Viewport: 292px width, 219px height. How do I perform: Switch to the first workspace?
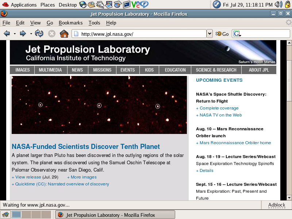(16, 215)
